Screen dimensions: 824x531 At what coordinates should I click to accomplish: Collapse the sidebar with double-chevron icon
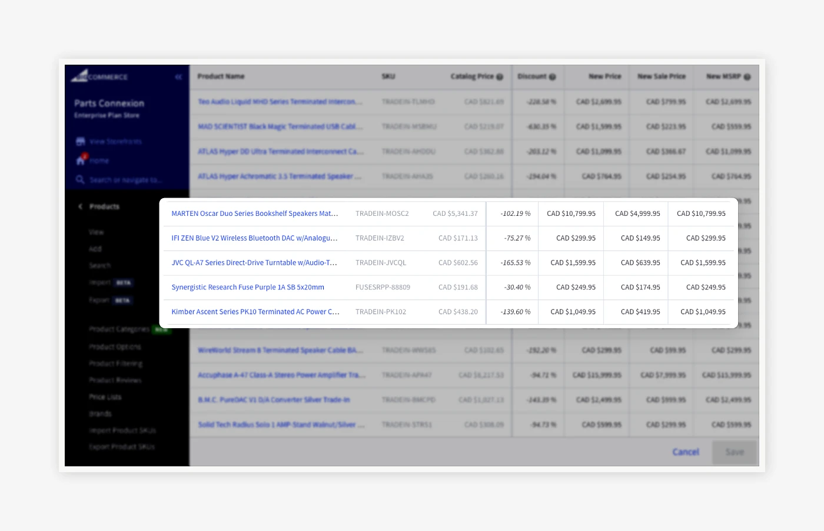[x=178, y=77]
